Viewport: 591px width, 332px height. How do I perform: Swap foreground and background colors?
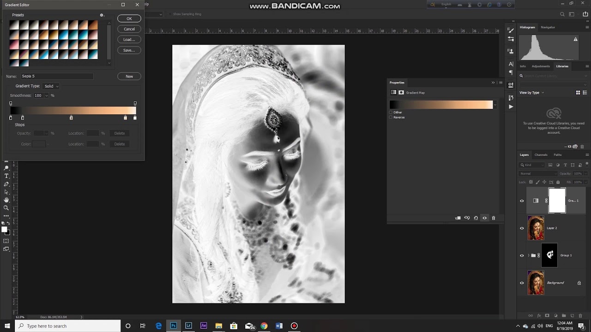point(8,223)
